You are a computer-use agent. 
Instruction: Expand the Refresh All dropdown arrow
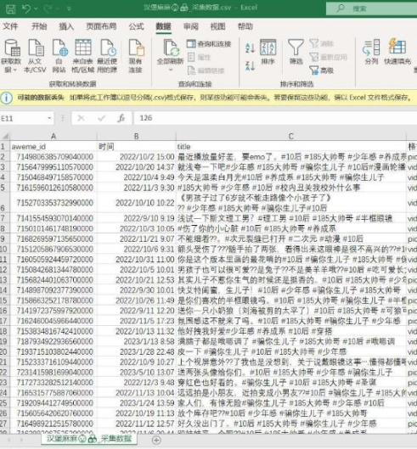point(171,70)
